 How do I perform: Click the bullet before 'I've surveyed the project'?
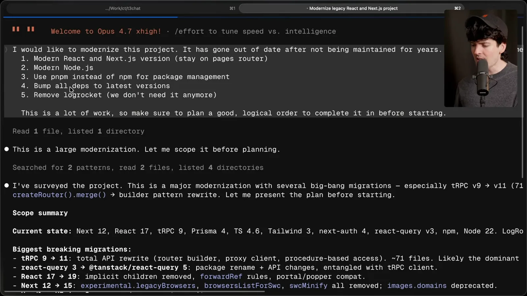[7, 185]
